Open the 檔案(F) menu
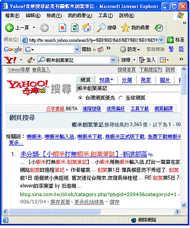190x228 pixels. (x=12, y=16)
